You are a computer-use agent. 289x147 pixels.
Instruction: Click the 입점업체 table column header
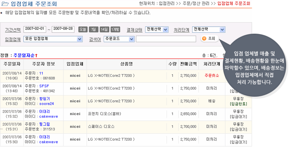(x=75, y=64)
